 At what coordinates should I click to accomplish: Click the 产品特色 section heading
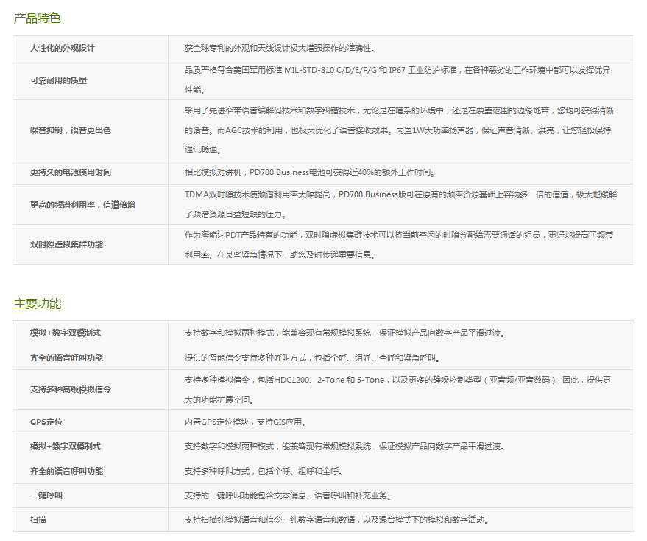(x=37, y=18)
